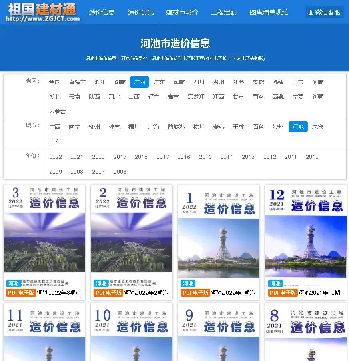Filter by year 2006
The width and height of the screenshot is (349, 361).
[120, 172]
